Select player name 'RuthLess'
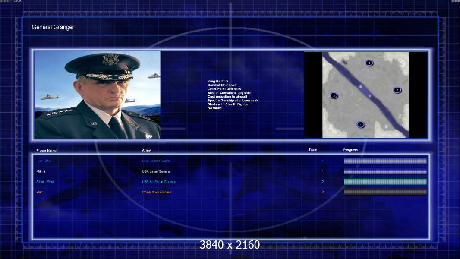 point(43,161)
